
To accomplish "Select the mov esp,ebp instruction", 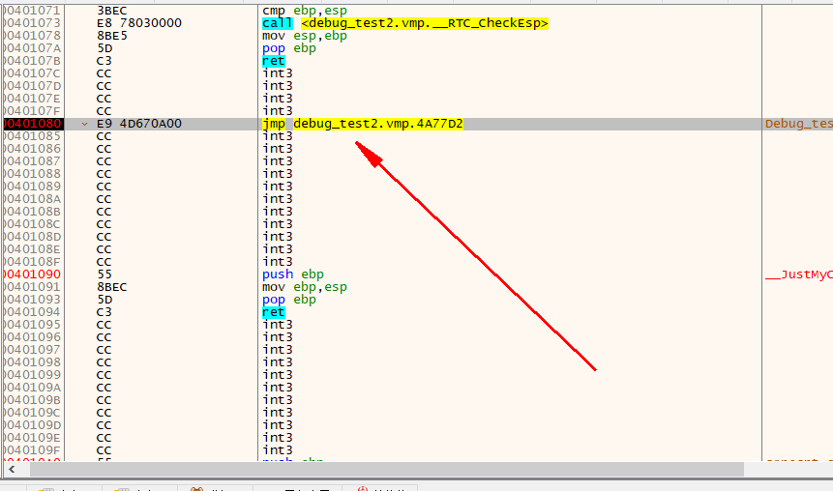I will 305,36.
